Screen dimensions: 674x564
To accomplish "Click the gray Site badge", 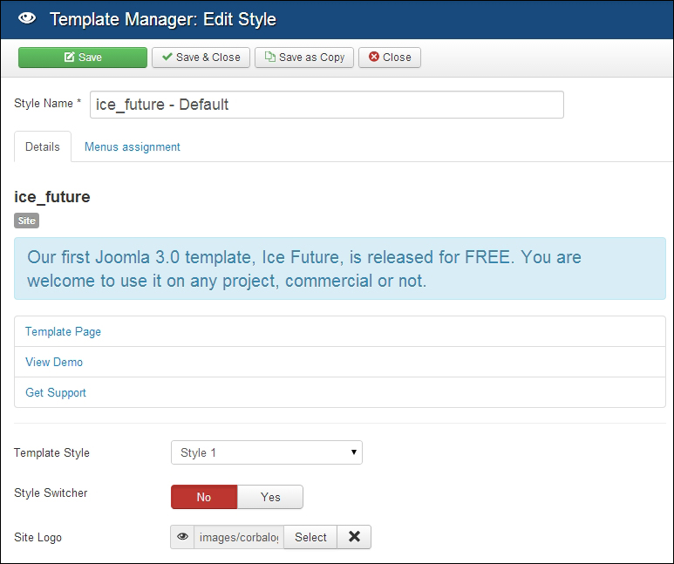I will (x=27, y=221).
